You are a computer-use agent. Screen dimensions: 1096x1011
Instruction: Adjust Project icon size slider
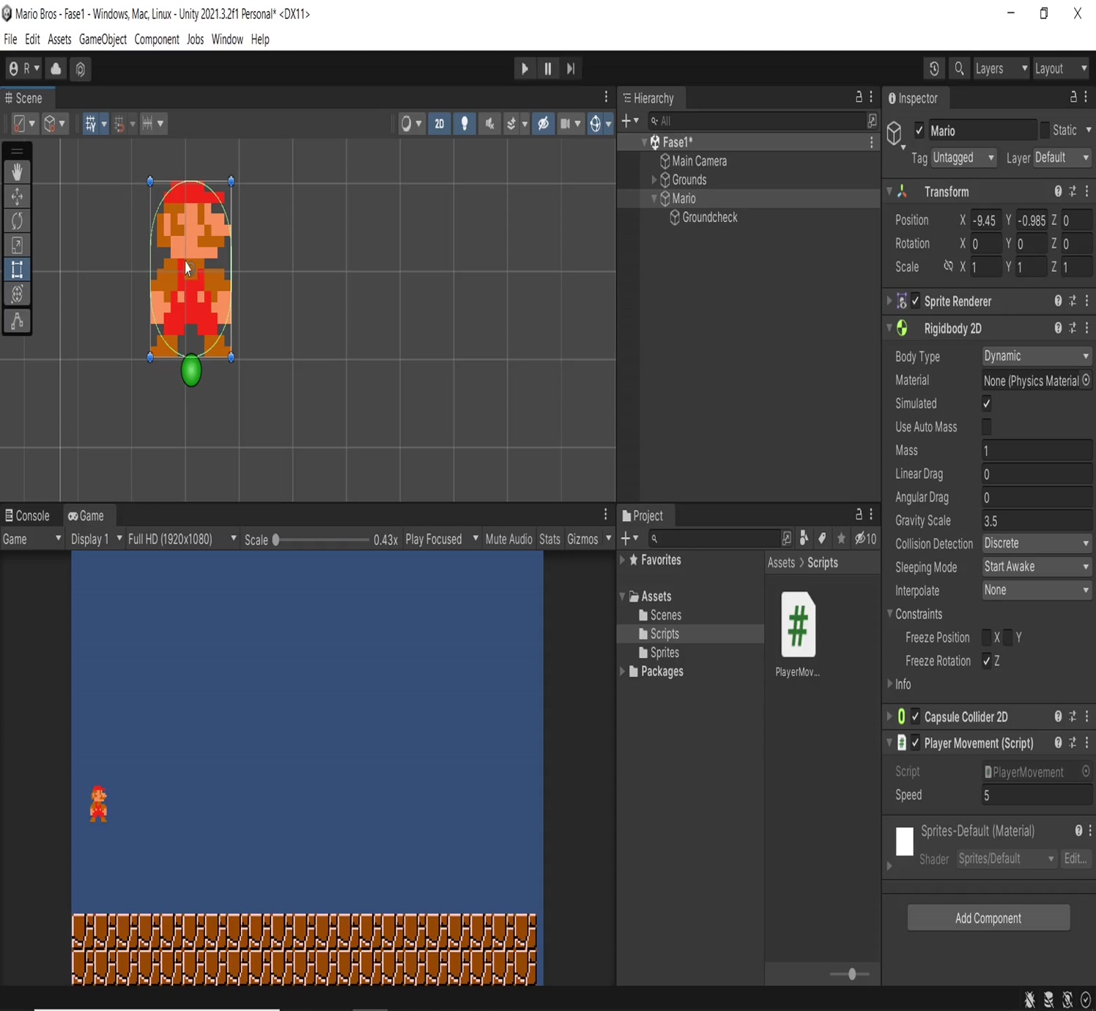coord(850,974)
